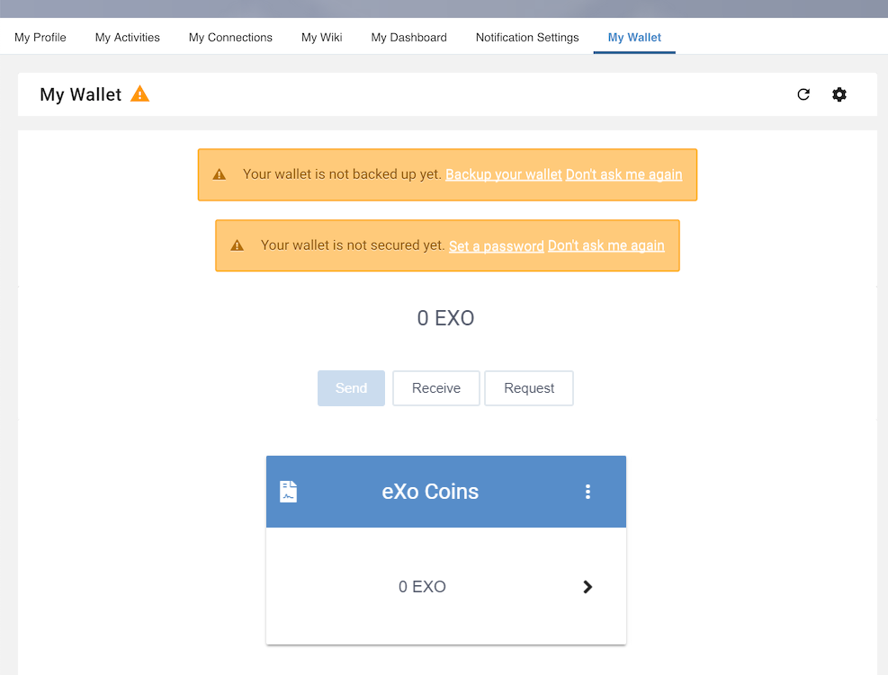Go to the My Connections tab
The height and width of the screenshot is (675, 888).
[x=230, y=38]
